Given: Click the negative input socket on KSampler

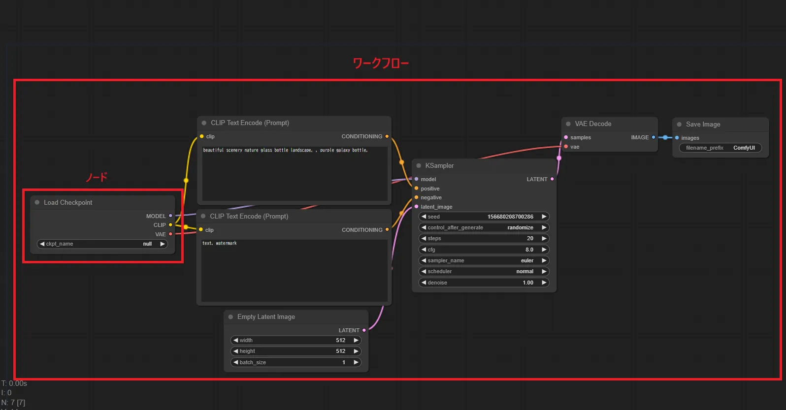Looking at the screenshot, I should point(416,197).
